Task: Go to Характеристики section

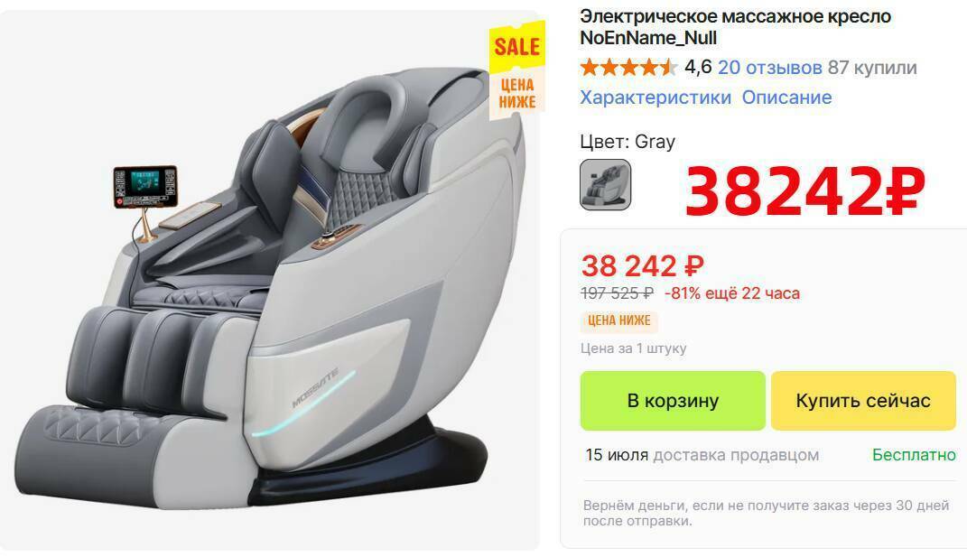Action: [655, 97]
